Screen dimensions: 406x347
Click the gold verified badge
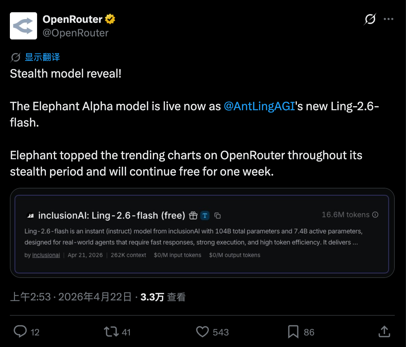click(110, 19)
